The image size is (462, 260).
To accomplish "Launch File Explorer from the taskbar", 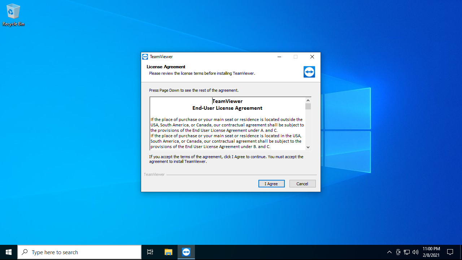I will click(168, 252).
